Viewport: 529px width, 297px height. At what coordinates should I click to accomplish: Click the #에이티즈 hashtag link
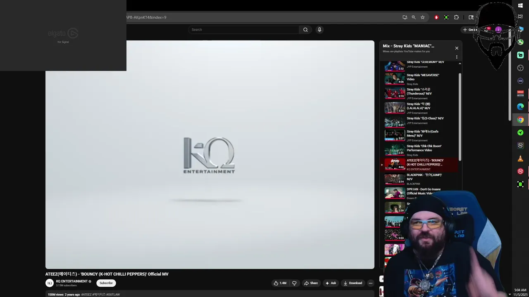99,295
